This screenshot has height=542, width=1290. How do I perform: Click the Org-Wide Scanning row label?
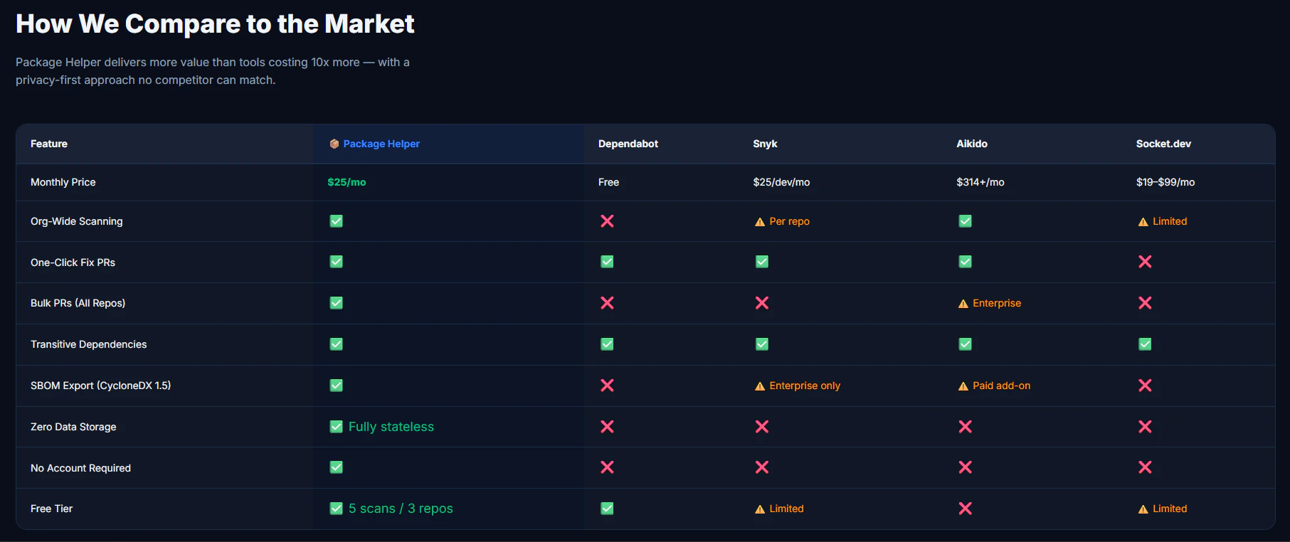76,221
